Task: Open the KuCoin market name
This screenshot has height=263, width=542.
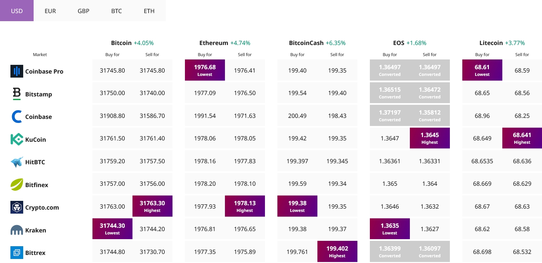Action: (x=36, y=139)
